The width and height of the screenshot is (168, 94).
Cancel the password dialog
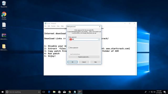pyautogui.click(x=84, y=62)
